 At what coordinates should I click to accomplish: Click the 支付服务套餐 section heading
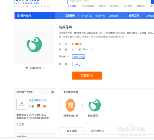click(x=71, y=92)
